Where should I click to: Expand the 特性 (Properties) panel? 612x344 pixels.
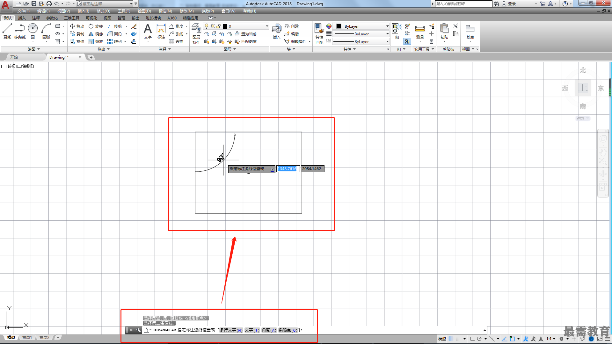point(350,49)
